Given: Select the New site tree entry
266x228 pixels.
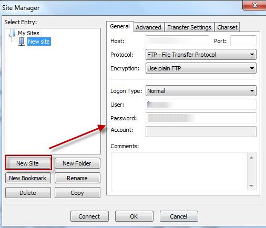Looking at the screenshot, I should click(39, 42).
